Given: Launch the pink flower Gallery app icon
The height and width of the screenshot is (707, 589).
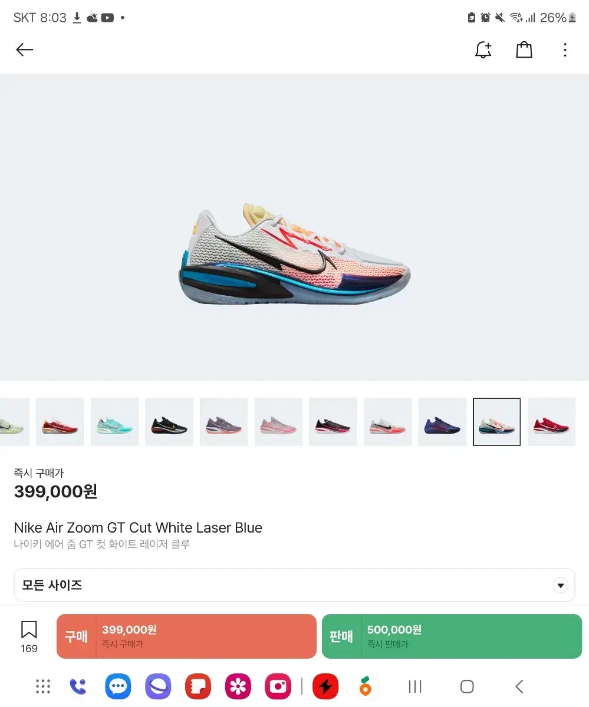Looking at the screenshot, I should (x=238, y=686).
